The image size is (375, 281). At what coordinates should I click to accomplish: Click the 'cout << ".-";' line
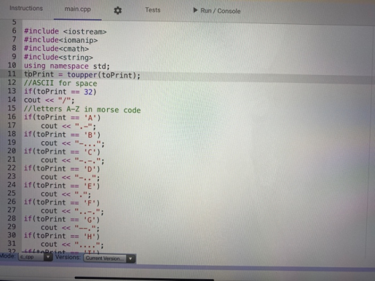(x=68, y=126)
